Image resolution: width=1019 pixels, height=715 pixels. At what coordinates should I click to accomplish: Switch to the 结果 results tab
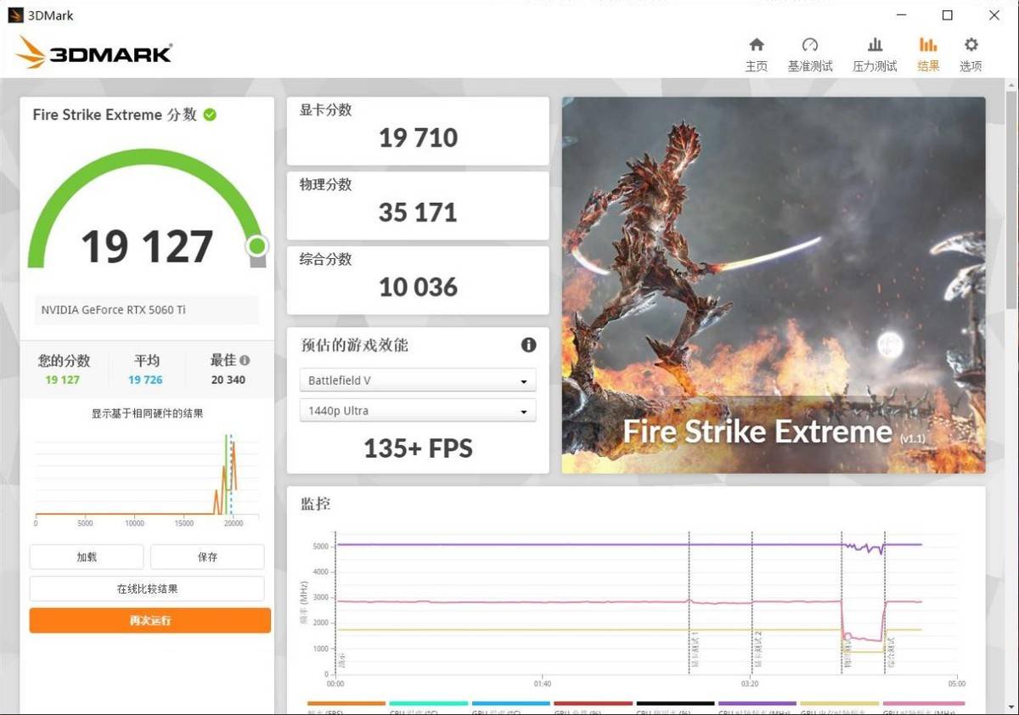click(928, 54)
